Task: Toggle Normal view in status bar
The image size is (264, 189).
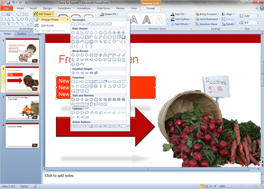Action: (x=202, y=186)
